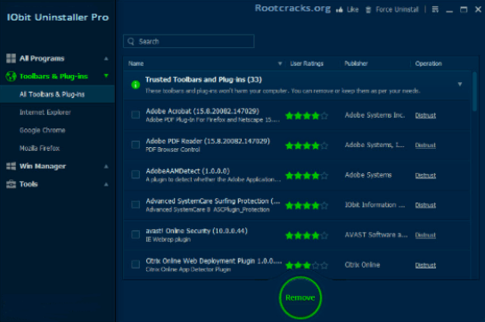Click Trusted Toolbars and Plug-ins (33) heading
Image resolution: width=485 pixels, height=322 pixels.
pyautogui.click(x=203, y=79)
